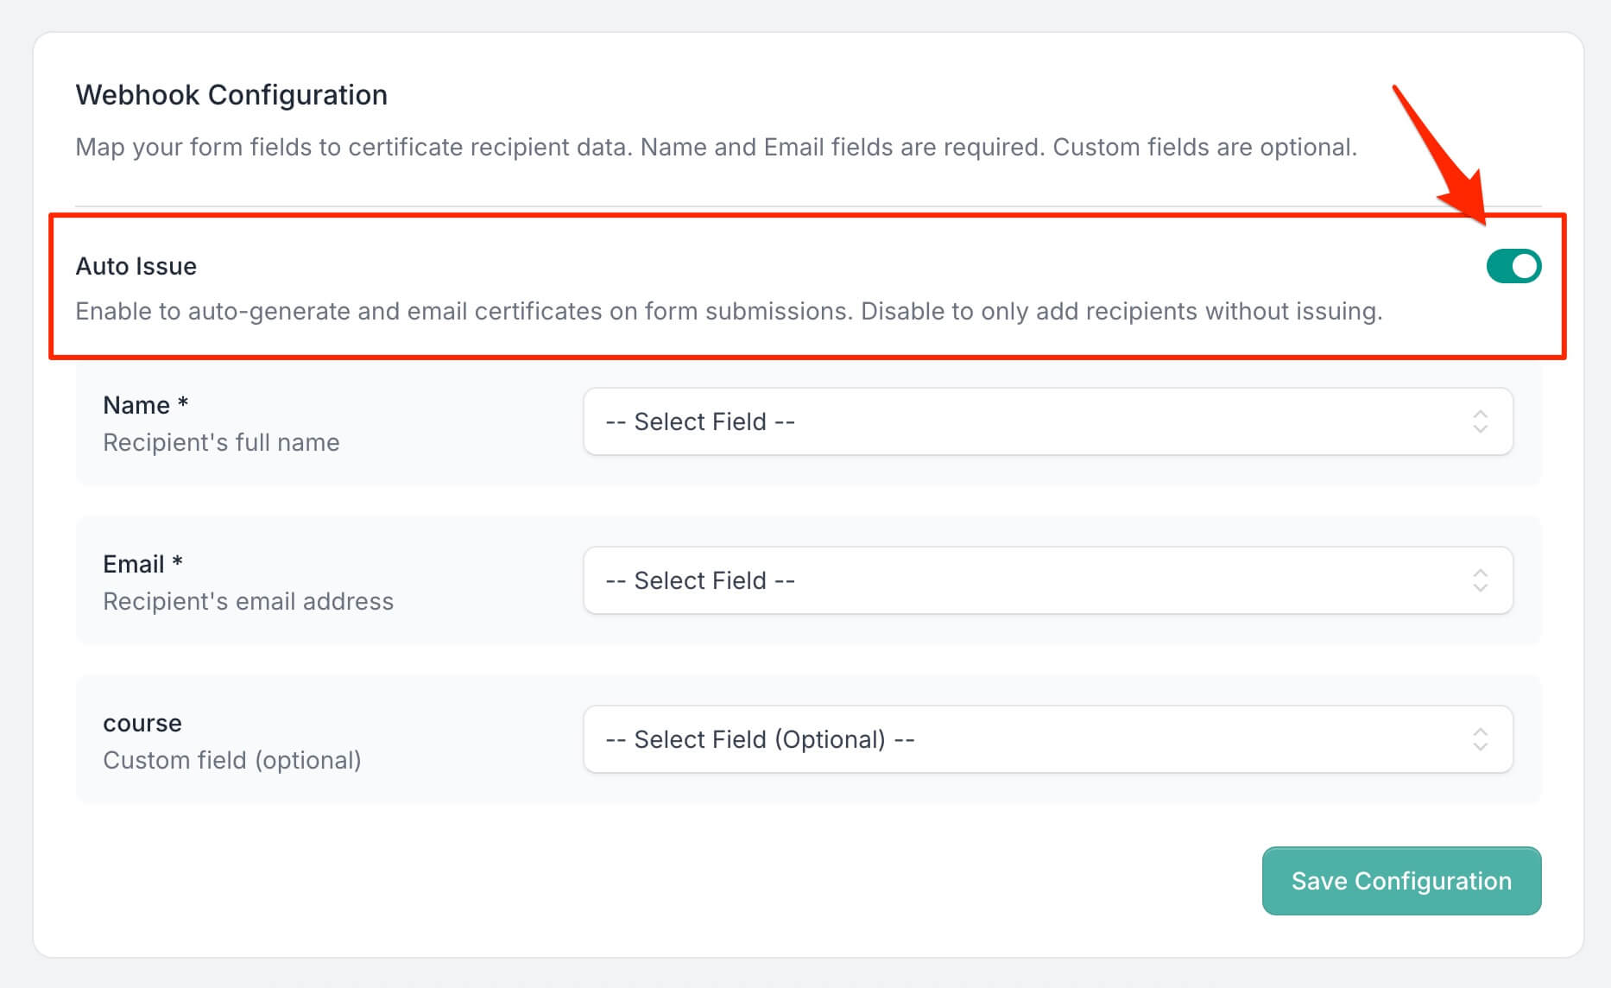The height and width of the screenshot is (988, 1611).
Task: Click the "Map your form fields" instructions text
Action: 716,147
